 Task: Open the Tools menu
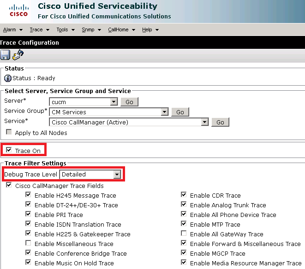click(66, 30)
